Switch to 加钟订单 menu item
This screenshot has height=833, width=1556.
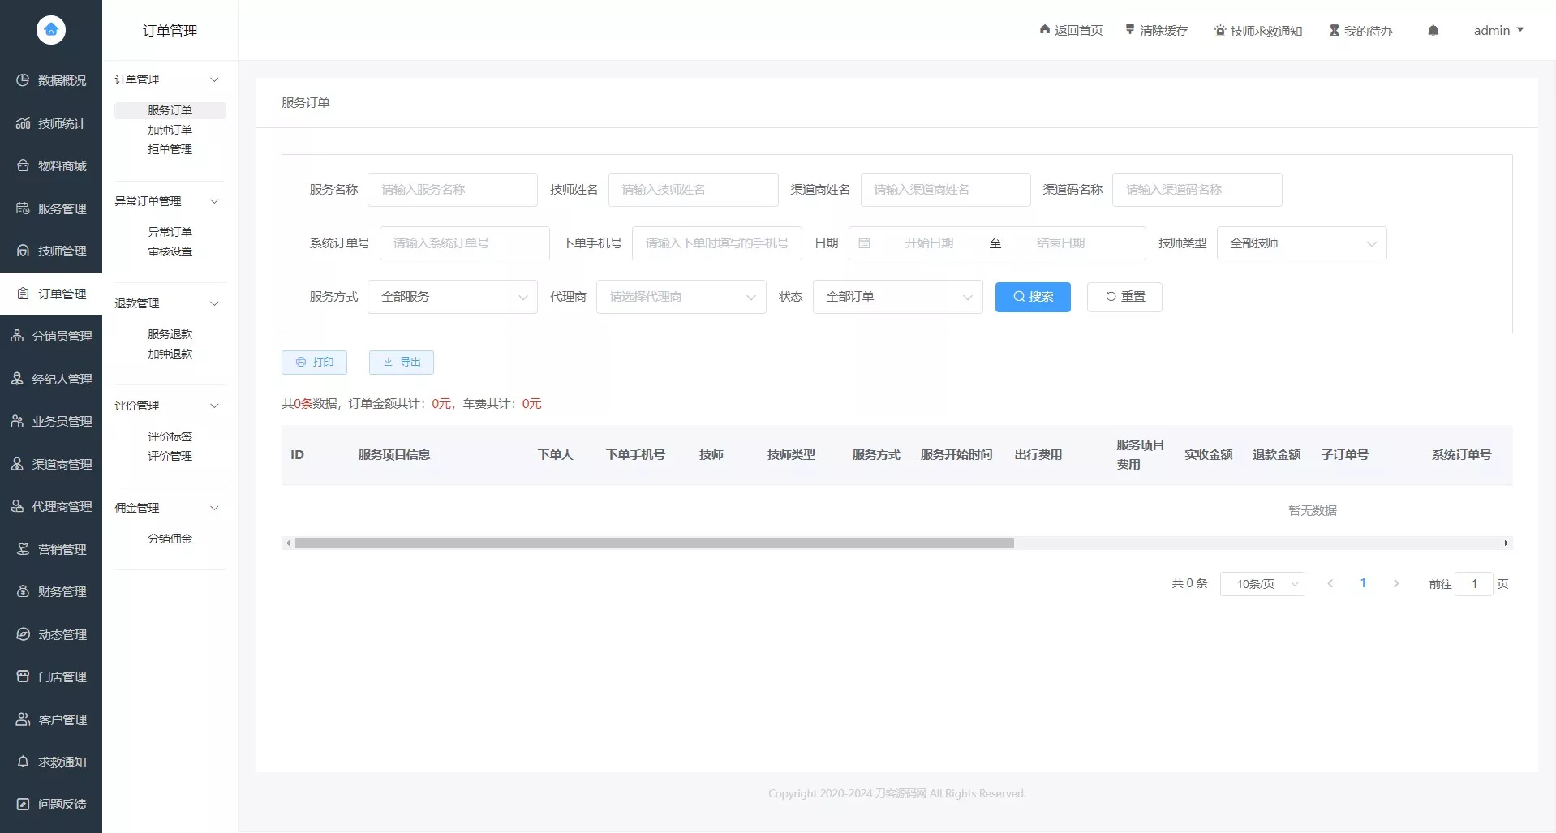tap(170, 130)
